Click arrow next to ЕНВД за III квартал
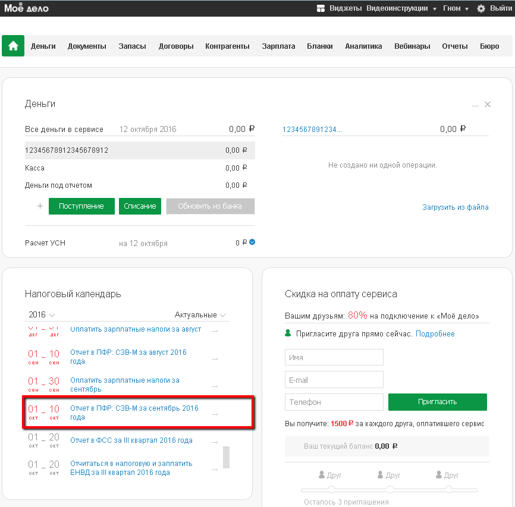Screen dimensions: 515x507 (x=215, y=470)
